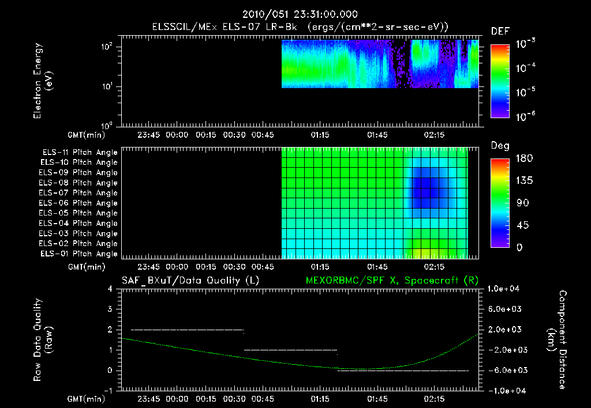
Task: Click 02:15 tick under the pitch angle plot
Action: point(434,267)
